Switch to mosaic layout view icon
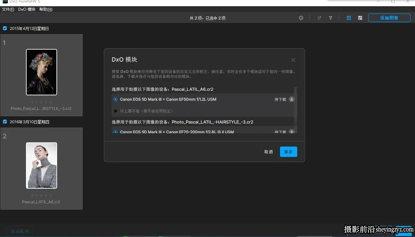 [360, 18]
